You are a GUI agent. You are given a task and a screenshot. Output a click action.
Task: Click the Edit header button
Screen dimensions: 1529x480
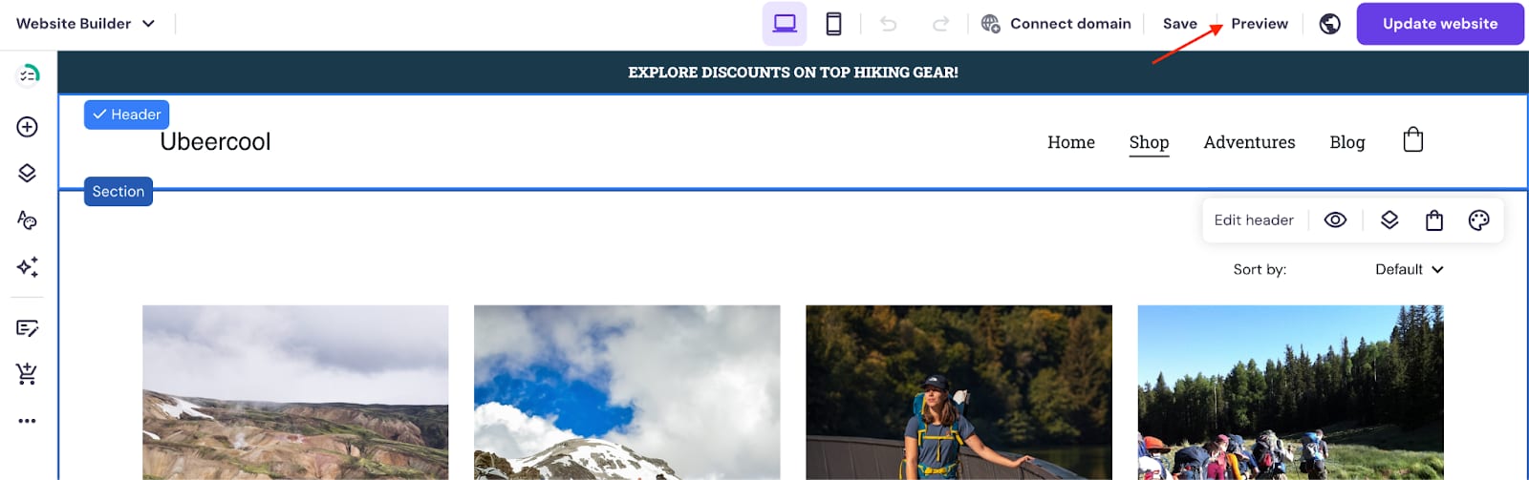(1254, 220)
